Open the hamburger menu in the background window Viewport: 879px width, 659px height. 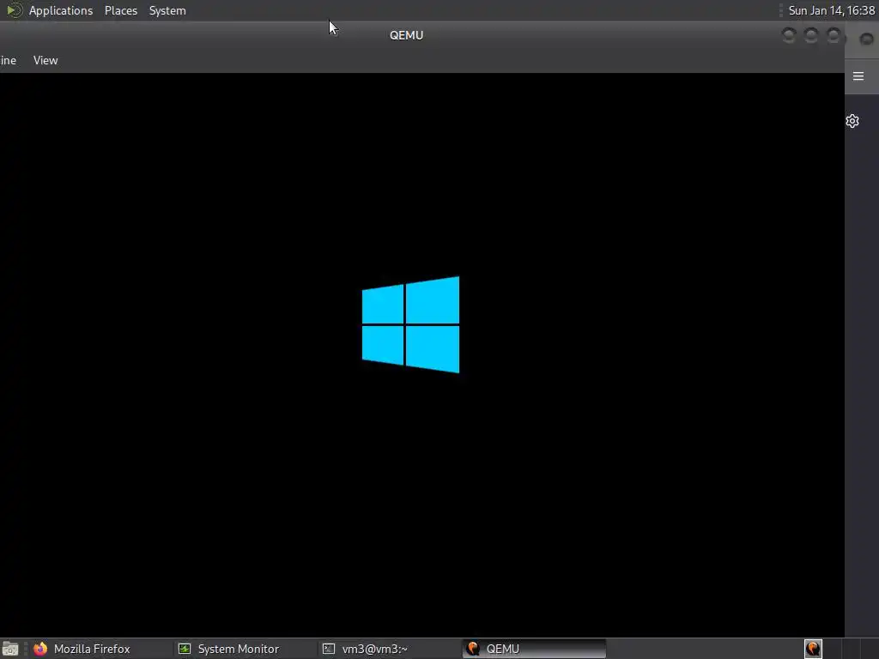(858, 76)
